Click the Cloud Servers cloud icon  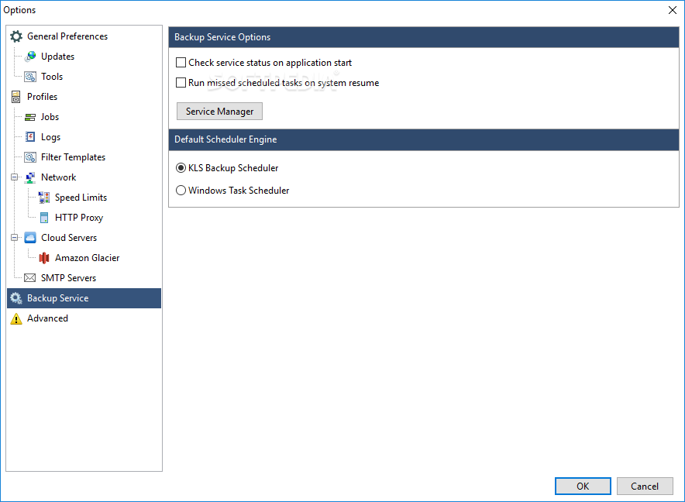pos(30,238)
